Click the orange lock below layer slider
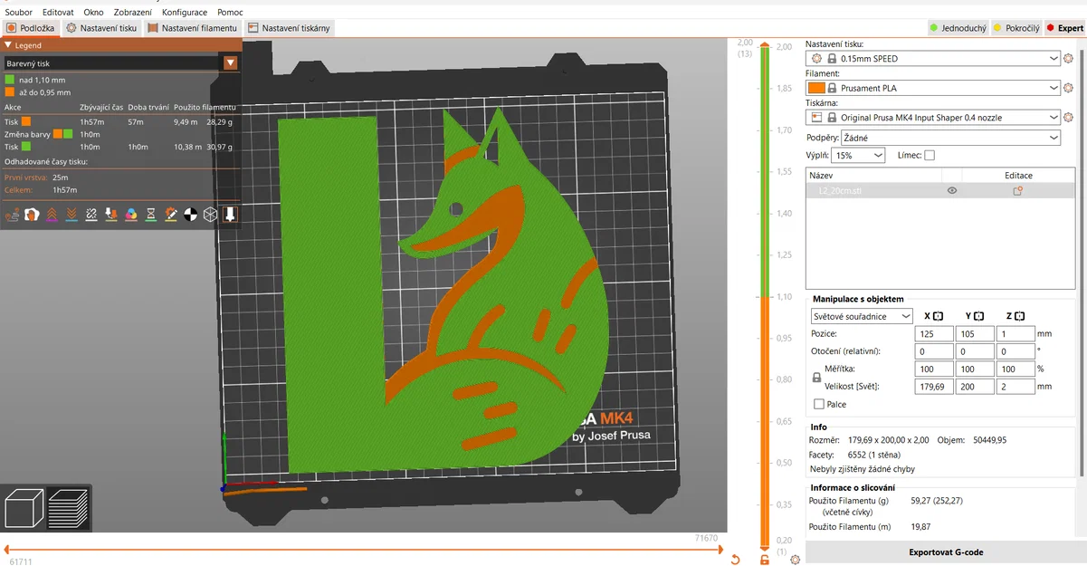 tap(765, 560)
